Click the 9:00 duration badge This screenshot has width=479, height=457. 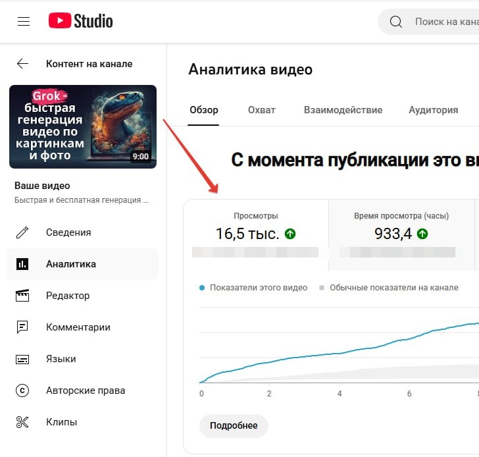click(x=141, y=157)
